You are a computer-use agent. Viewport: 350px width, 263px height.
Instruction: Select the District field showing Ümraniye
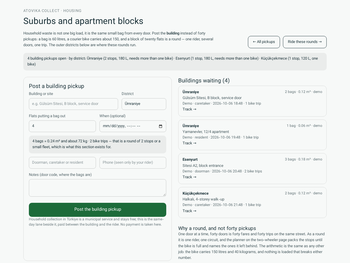pyautogui.click(x=144, y=104)
